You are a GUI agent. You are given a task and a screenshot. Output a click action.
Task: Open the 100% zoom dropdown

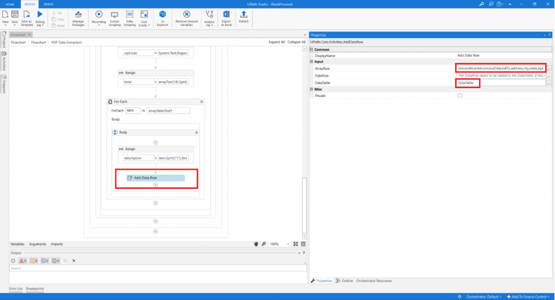click(x=279, y=244)
